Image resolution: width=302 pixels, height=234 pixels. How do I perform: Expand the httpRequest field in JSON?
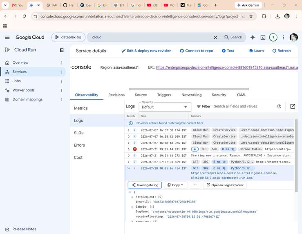click(x=132, y=197)
